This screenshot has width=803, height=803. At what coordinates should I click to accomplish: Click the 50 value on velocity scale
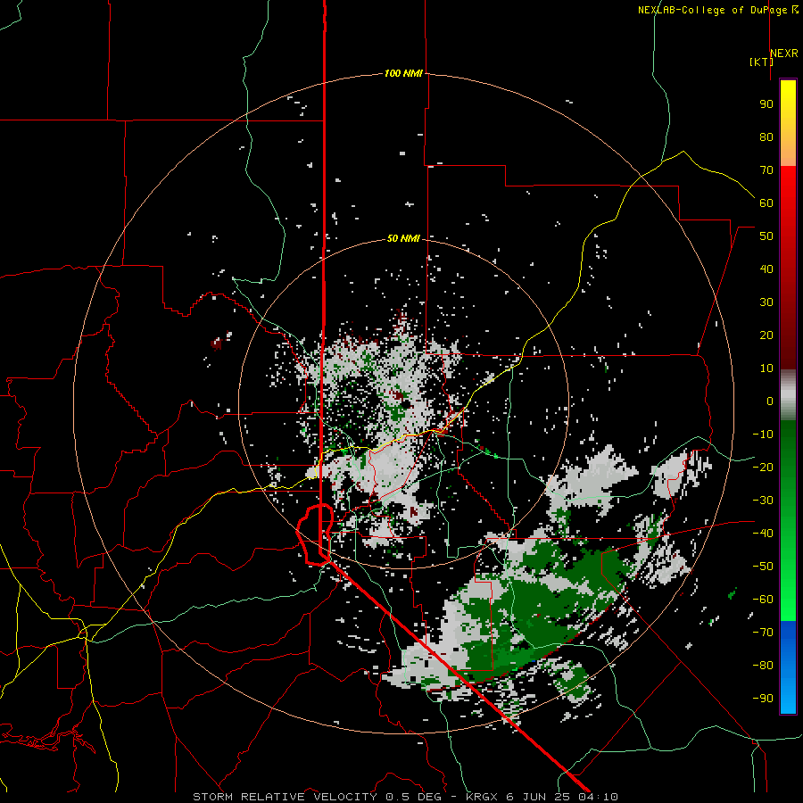(766, 236)
